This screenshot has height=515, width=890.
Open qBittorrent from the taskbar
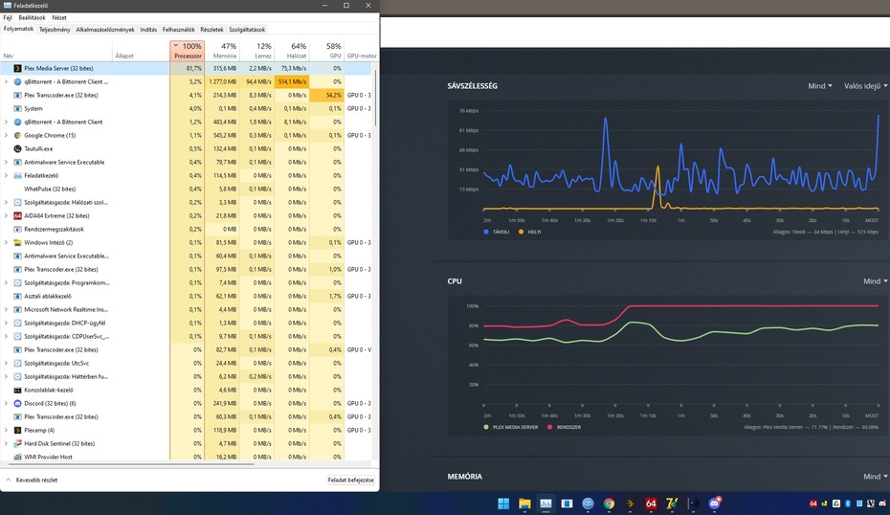pyautogui.click(x=588, y=504)
